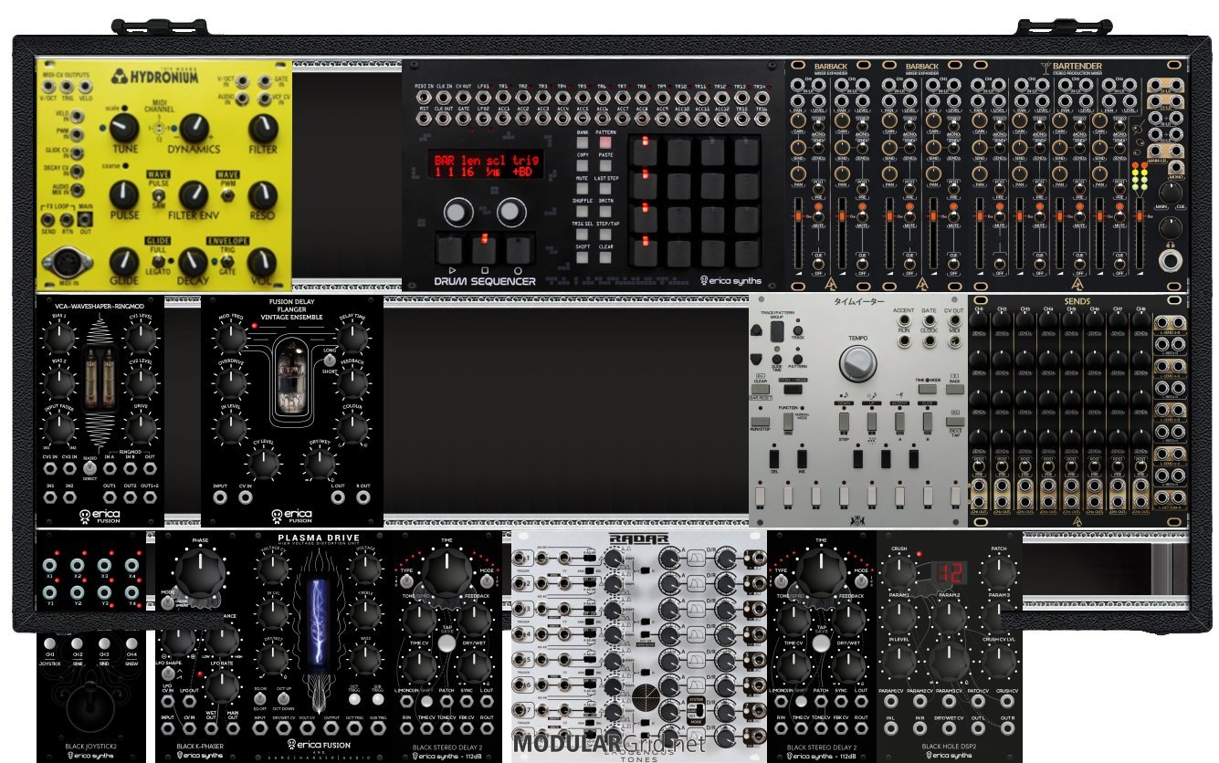
Task: Click the DELAY TIME knob on Fusion Delay
Action: coord(352,339)
